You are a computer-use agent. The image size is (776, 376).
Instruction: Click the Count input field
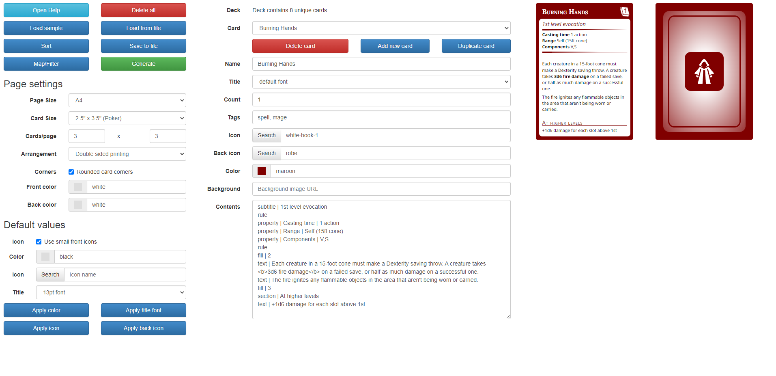click(x=381, y=99)
